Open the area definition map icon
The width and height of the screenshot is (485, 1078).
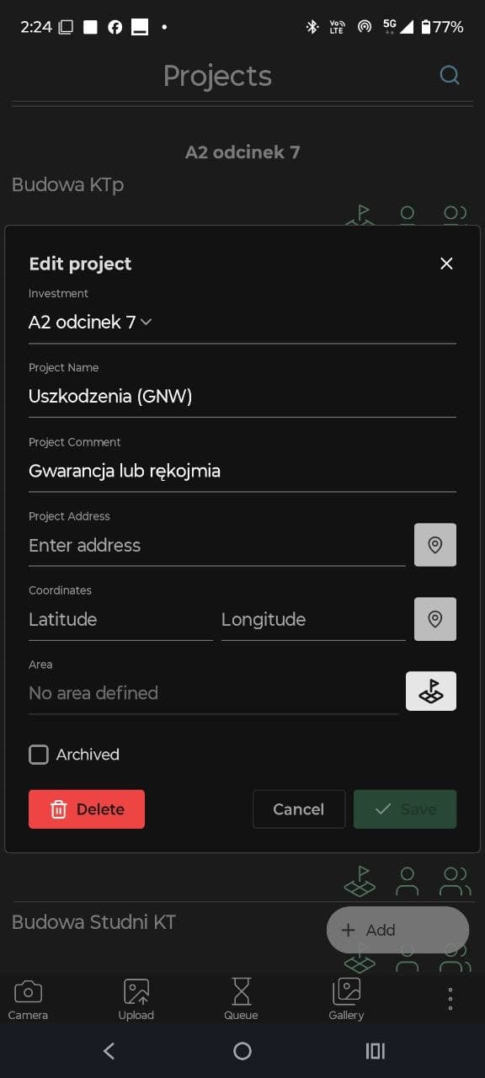(x=431, y=691)
